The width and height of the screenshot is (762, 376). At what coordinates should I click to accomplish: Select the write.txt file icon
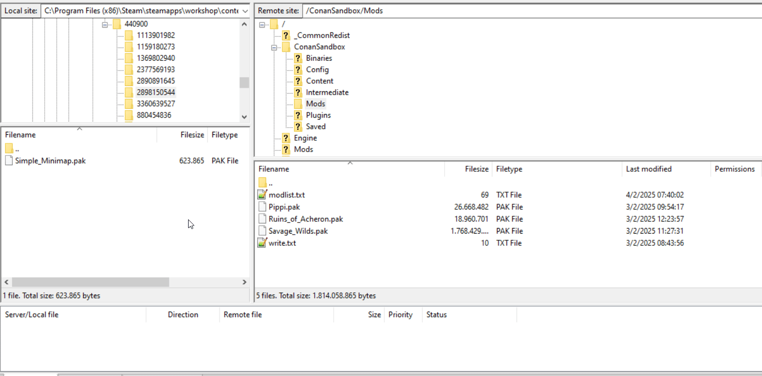coord(262,243)
